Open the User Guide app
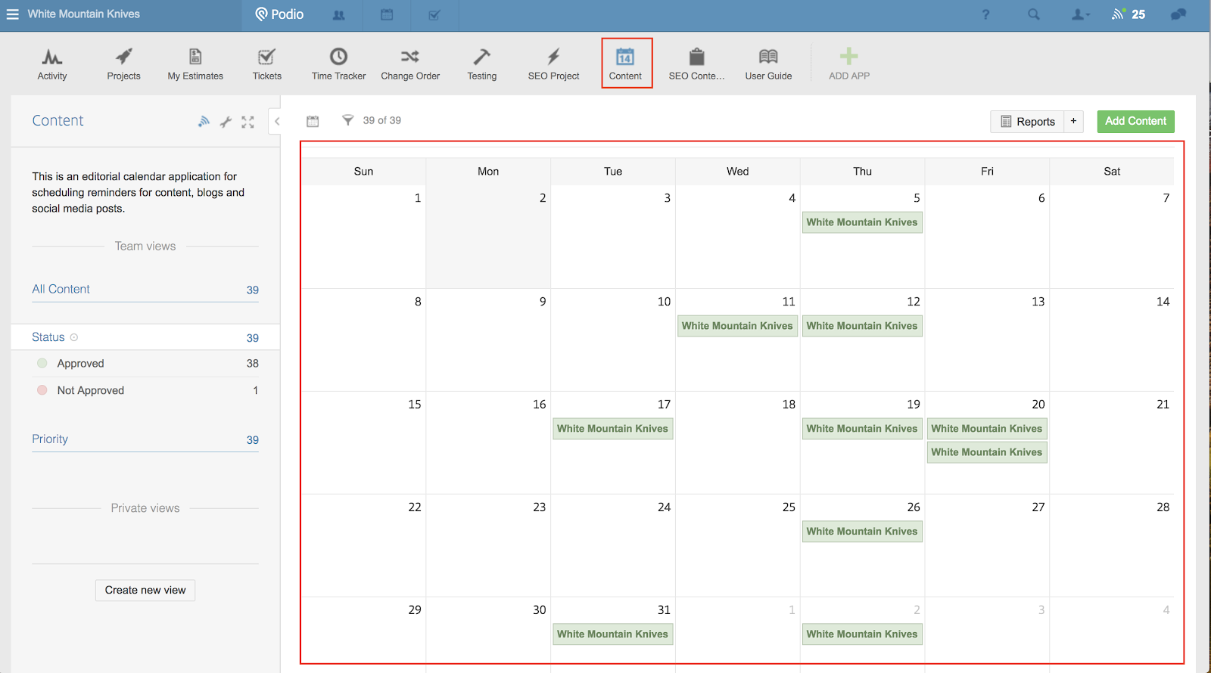This screenshot has width=1211, height=673. [768, 64]
